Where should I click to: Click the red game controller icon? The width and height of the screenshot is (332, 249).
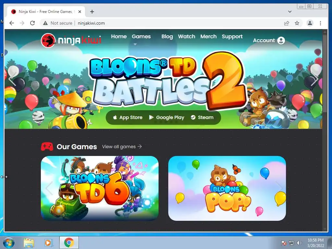47,147
